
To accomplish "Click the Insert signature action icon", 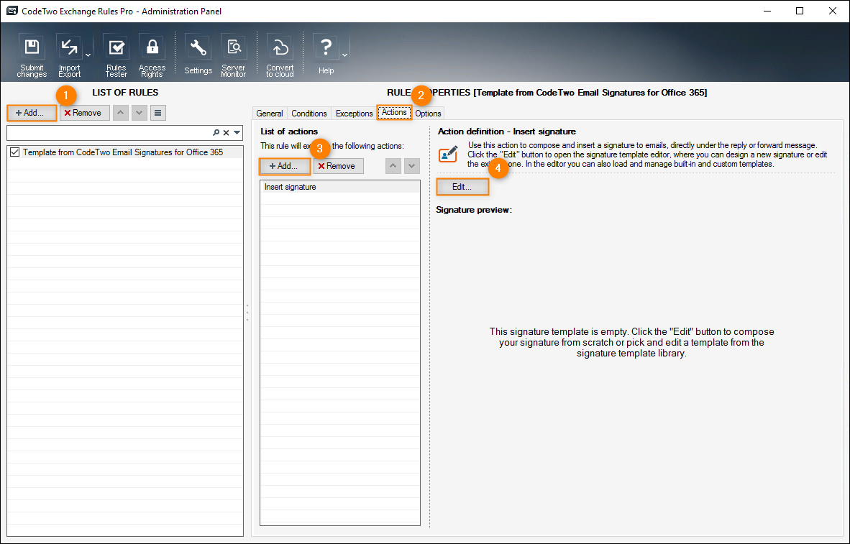I will 448,154.
